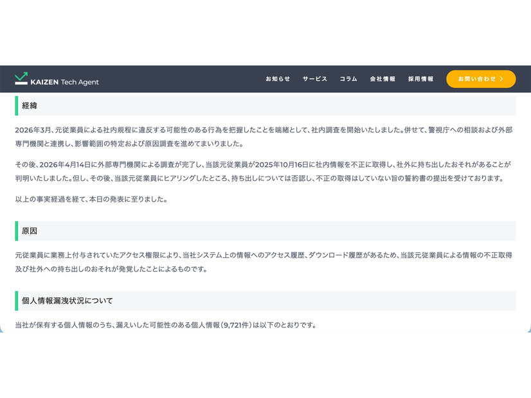Open the お知らせ menu item
The image size is (531, 398).
coord(278,79)
